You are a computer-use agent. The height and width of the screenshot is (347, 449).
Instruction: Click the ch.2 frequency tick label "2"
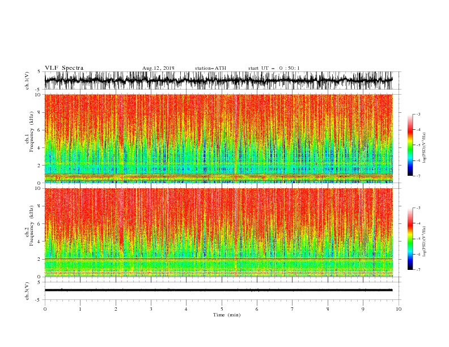(x=40, y=259)
